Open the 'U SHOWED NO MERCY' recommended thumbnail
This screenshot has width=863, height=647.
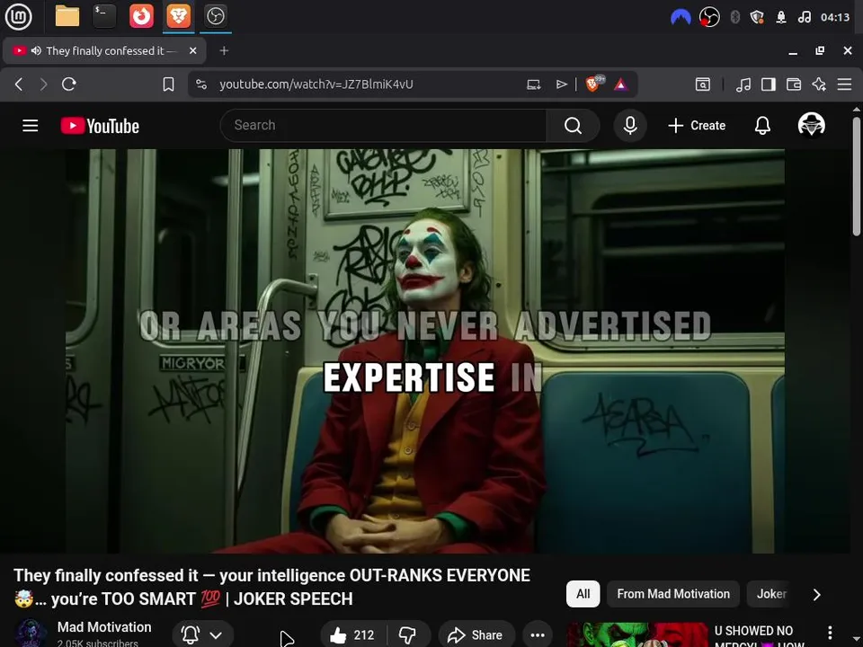(x=636, y=635)
